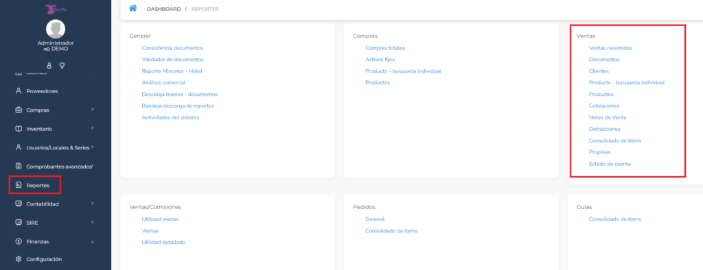Expand the Inventario menu chevron
Image resolution: width=703 pixels, height=270 pixels.
tap(92, 128)
